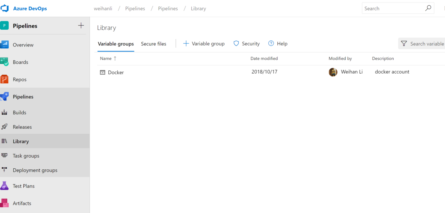The height and width of the screenshot is (213, 445).
Task: Click the Deployment groups icon
Action: 4,170
